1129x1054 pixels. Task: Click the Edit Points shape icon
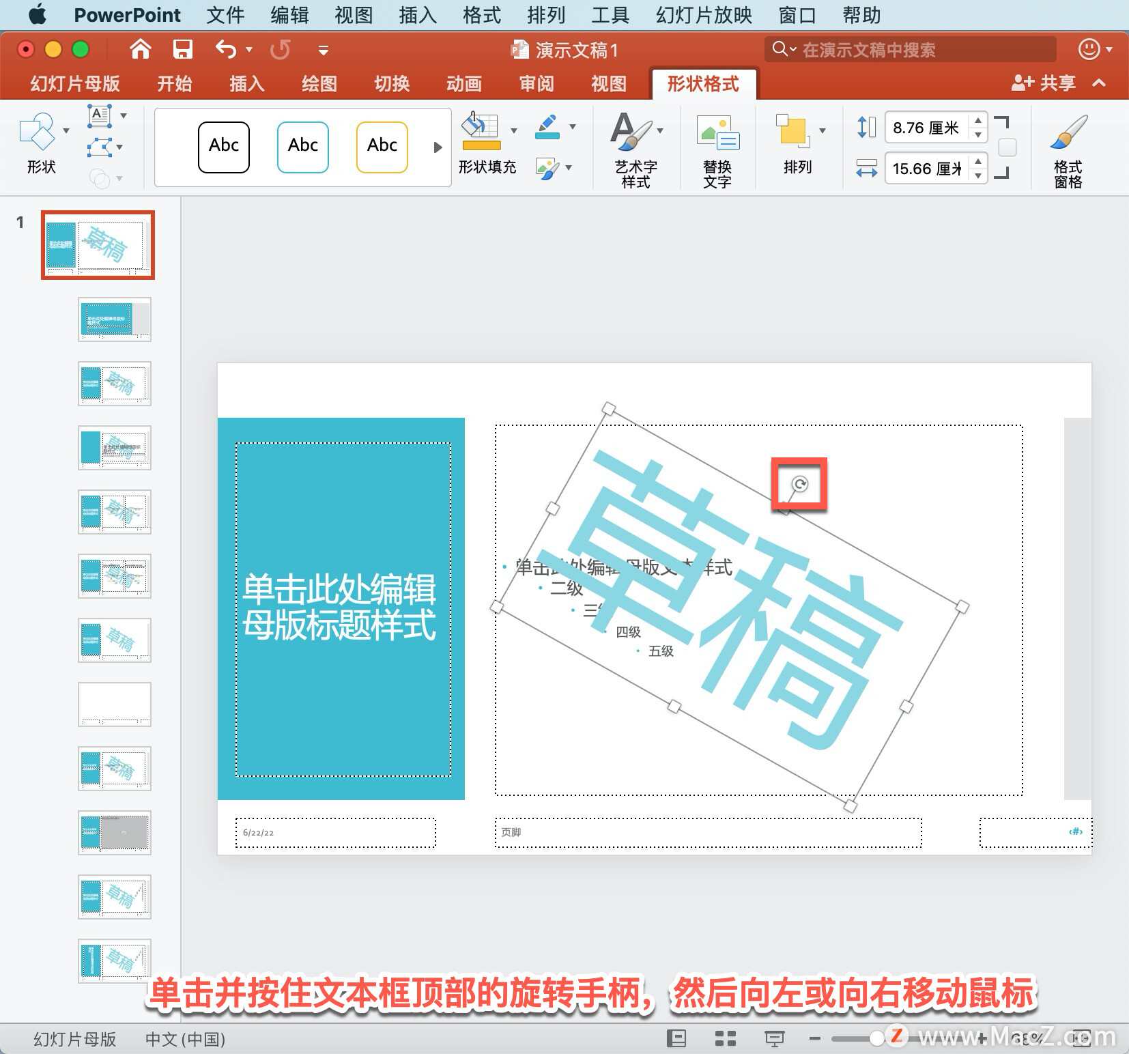(100, 147)
